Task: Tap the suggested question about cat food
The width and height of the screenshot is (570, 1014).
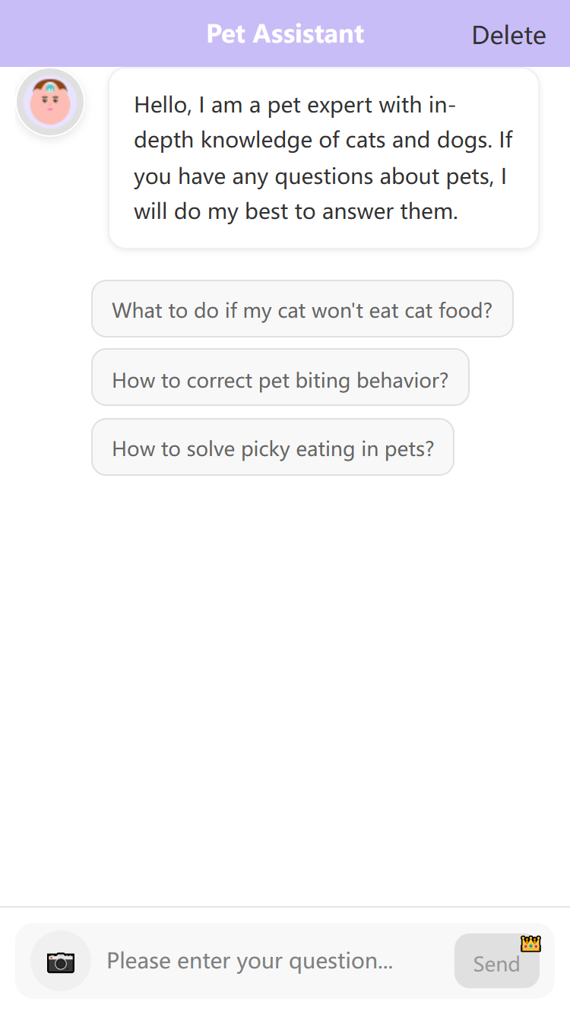Action: click(302, 309)
